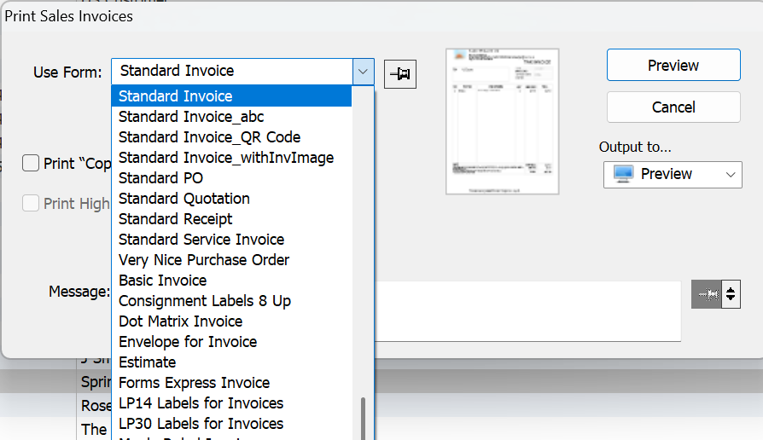Viewport: 763px width, 440px height.
Task: Click the Message up-down stepper arrows
Action: pos(731,294)
